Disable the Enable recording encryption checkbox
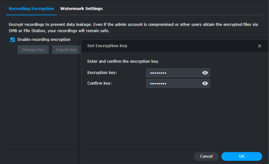The image size is (269, 164). pos(12,40)
